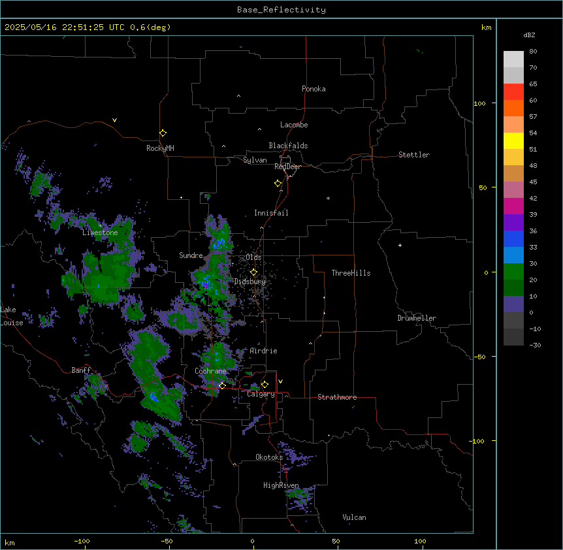Click the white asterisk east of Innisfail

coord(328,198)
